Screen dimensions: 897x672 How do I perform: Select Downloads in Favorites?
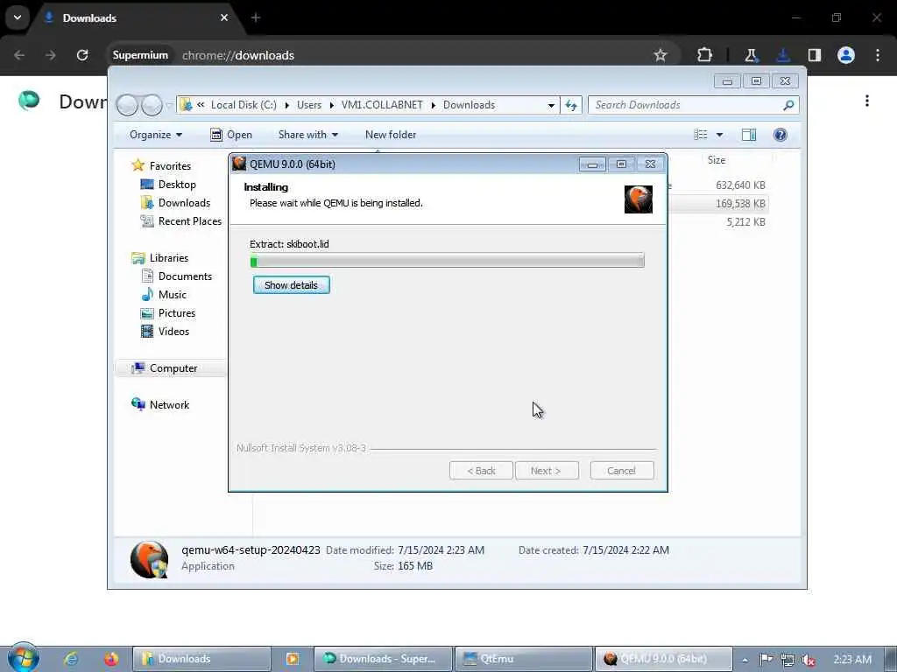pos(184,203)
